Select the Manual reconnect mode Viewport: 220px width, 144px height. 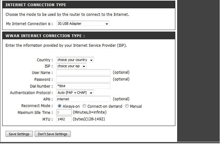[126, 106]
